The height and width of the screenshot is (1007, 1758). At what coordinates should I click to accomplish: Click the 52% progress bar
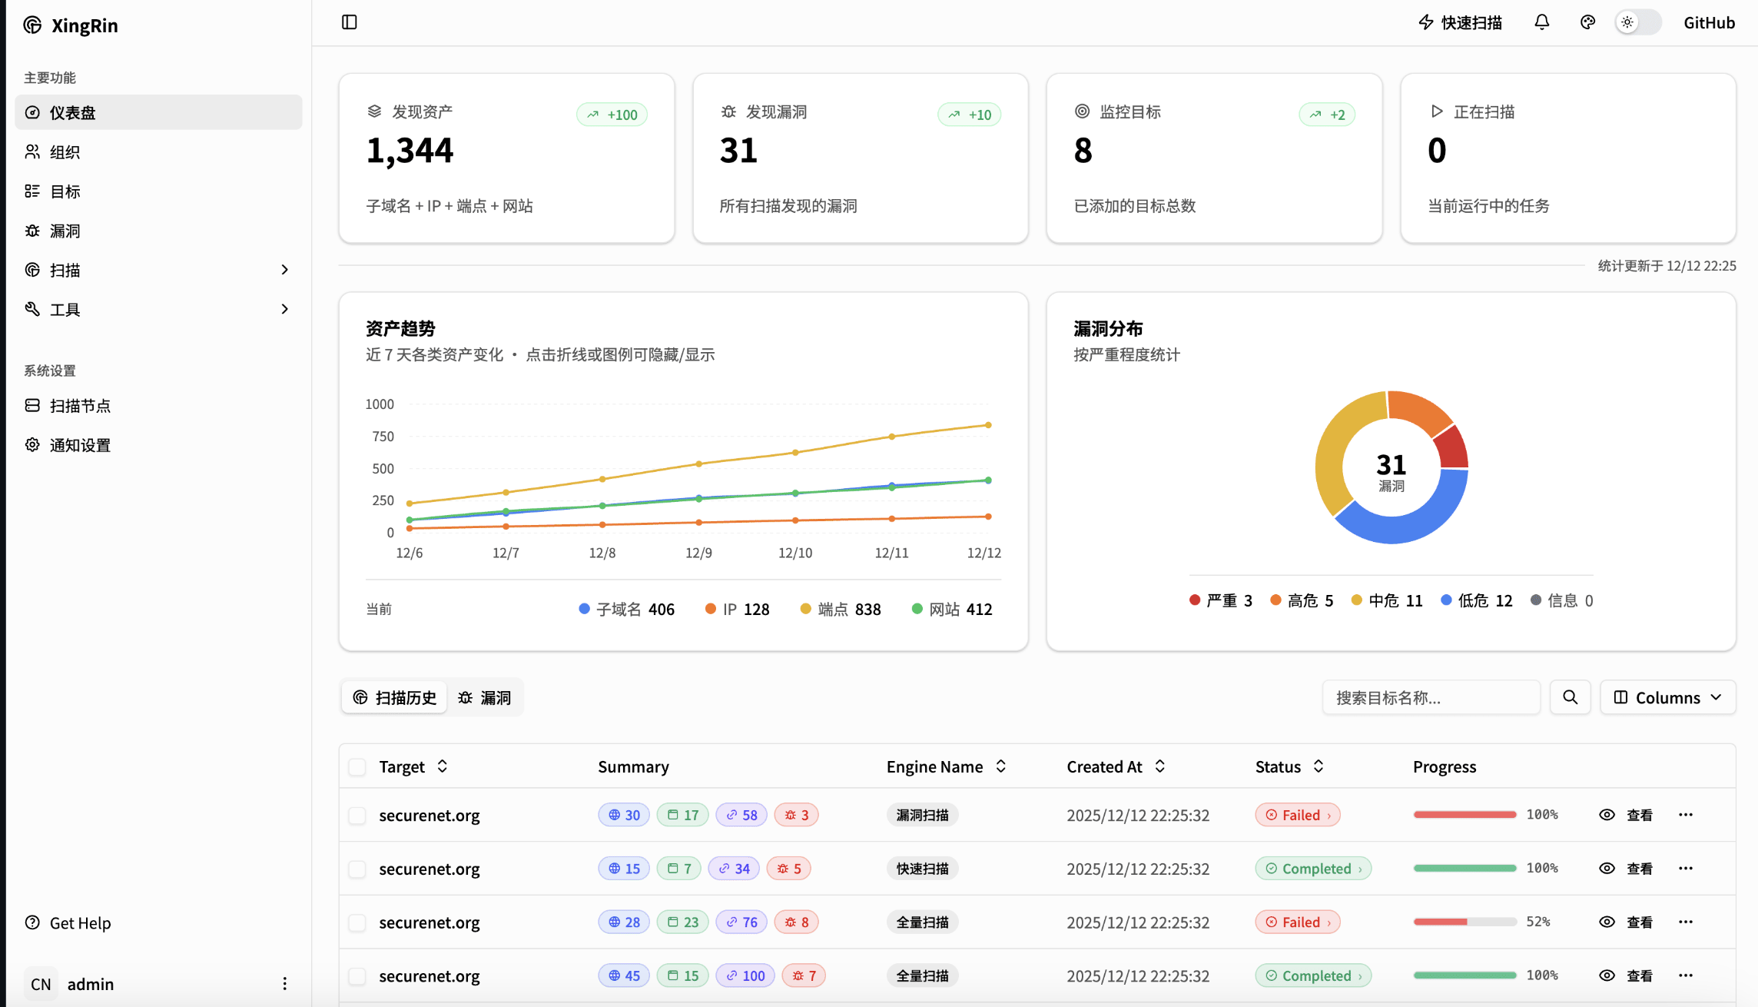1464,922
